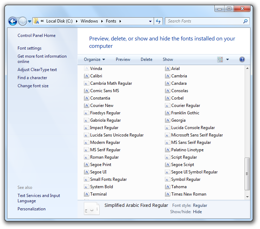Select the Arial font icon
260x229 pixels.
pos(167,69)
